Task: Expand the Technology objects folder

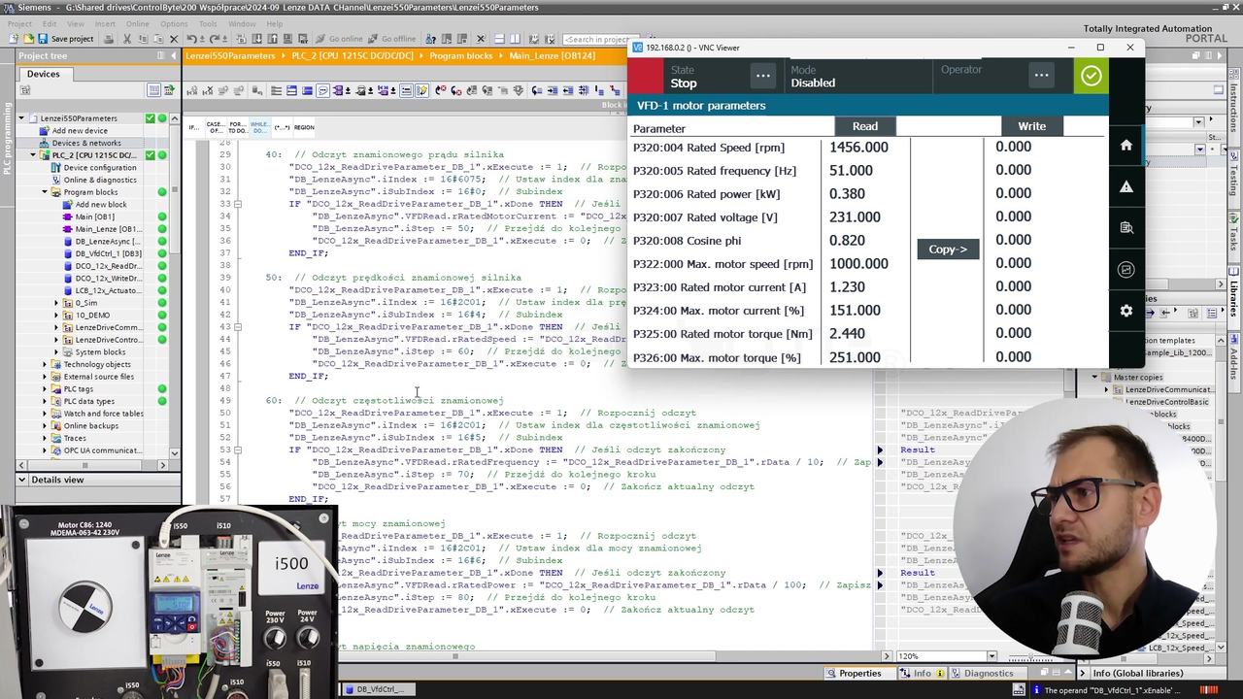Action: 45,364
